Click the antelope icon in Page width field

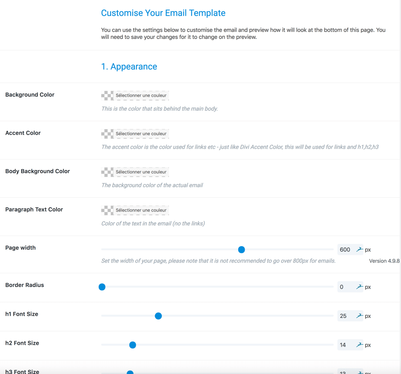click(x=359, y=250)
